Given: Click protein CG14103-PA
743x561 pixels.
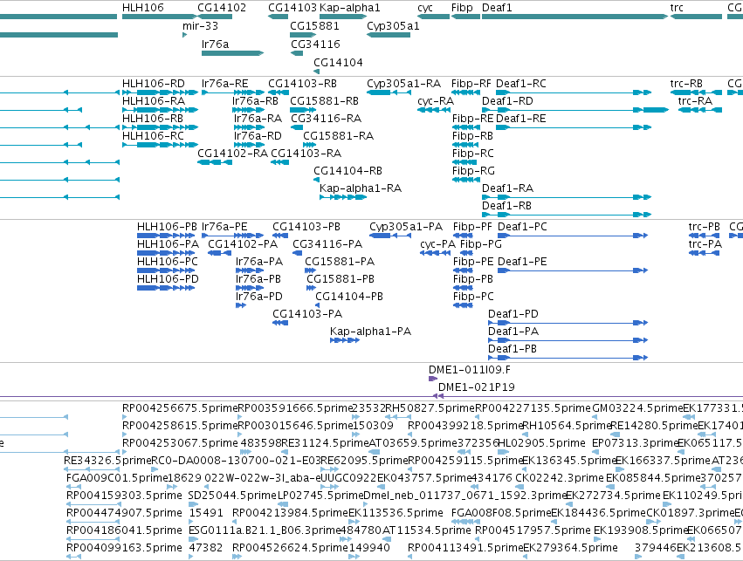Looking at the screenshot, I should pos(280,323).
